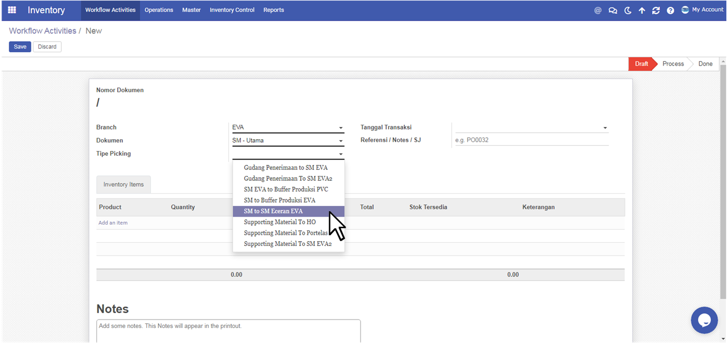
Task: Select 'SM to SM Eceran EVA' option
Action: (x=273, y=211)
